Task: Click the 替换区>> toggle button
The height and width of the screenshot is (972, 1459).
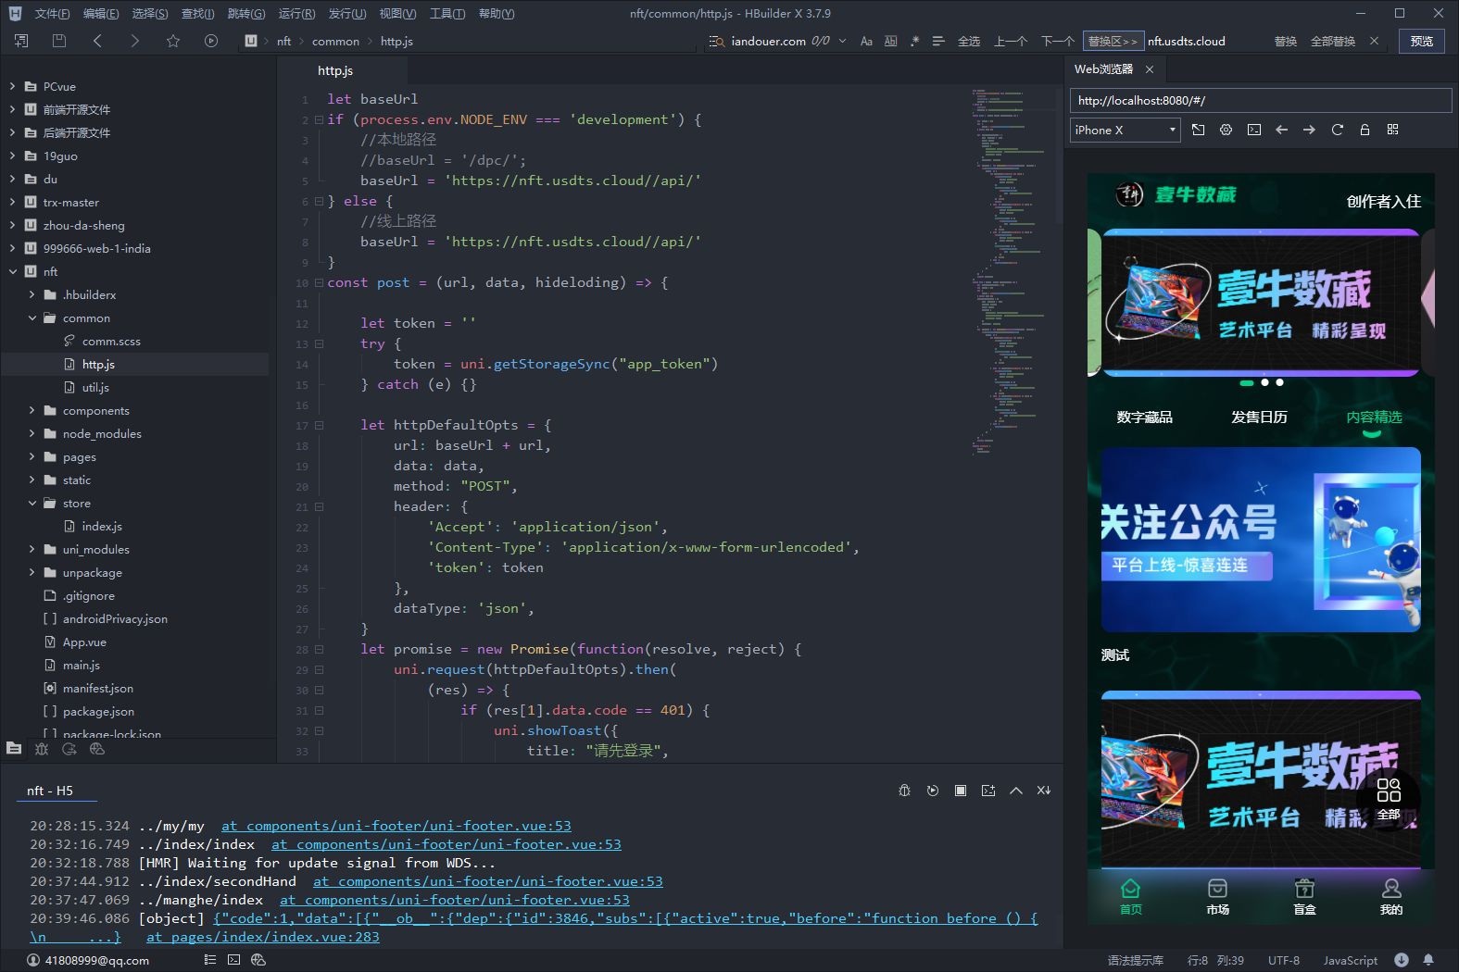Action: click(1113, 41)
